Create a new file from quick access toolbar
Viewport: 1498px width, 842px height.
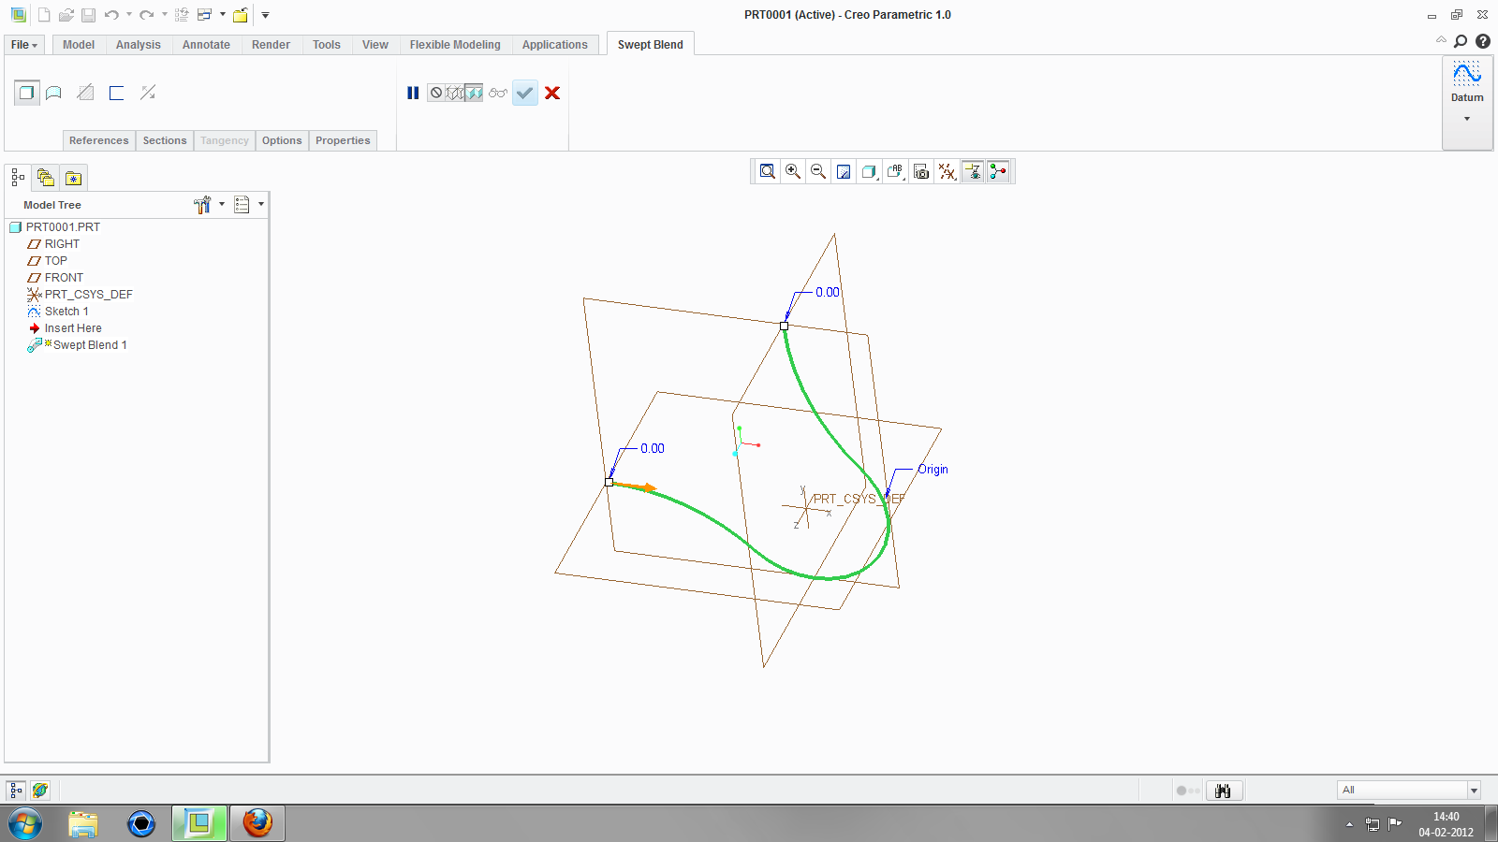(x=44, y=15)
